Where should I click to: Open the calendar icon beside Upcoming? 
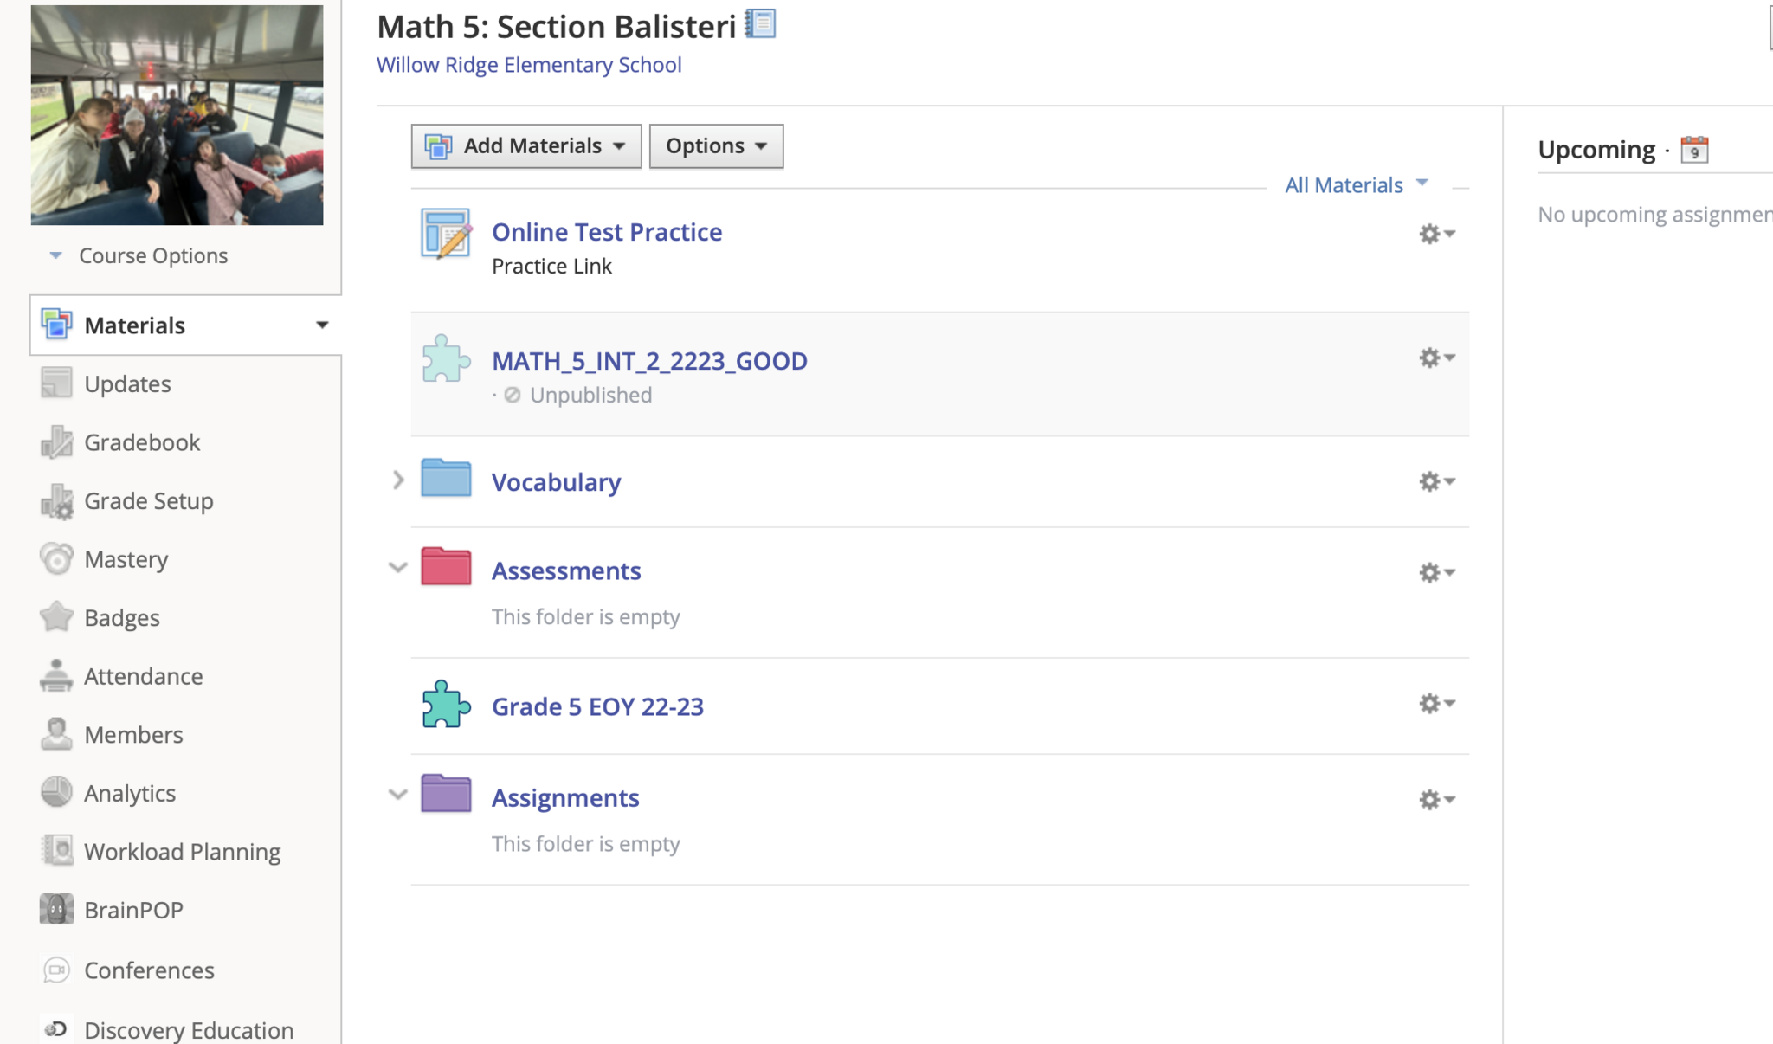(x=1694, y=150)
